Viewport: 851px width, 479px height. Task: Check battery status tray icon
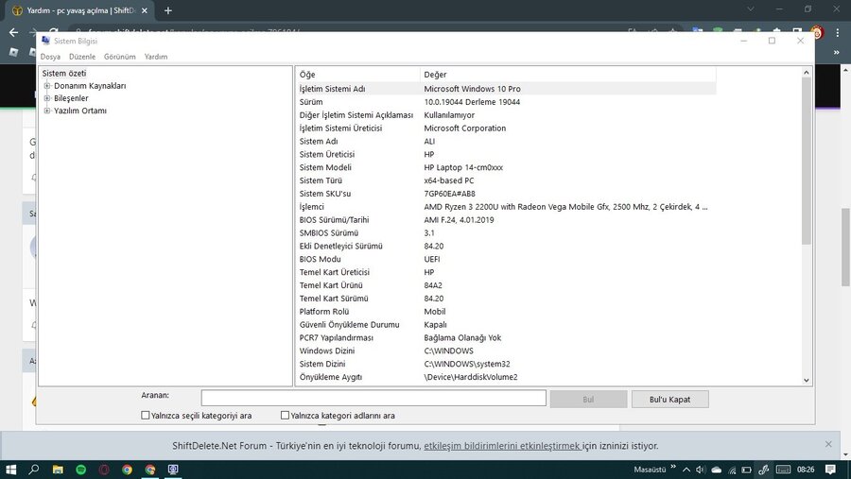tap(747, 470)
